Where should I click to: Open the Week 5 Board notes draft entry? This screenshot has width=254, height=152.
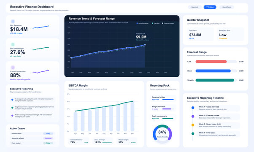pos(218,125)
